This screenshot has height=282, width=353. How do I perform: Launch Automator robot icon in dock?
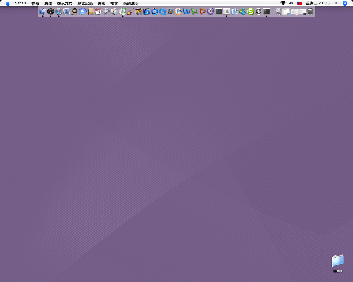click(x=106, y=12)
